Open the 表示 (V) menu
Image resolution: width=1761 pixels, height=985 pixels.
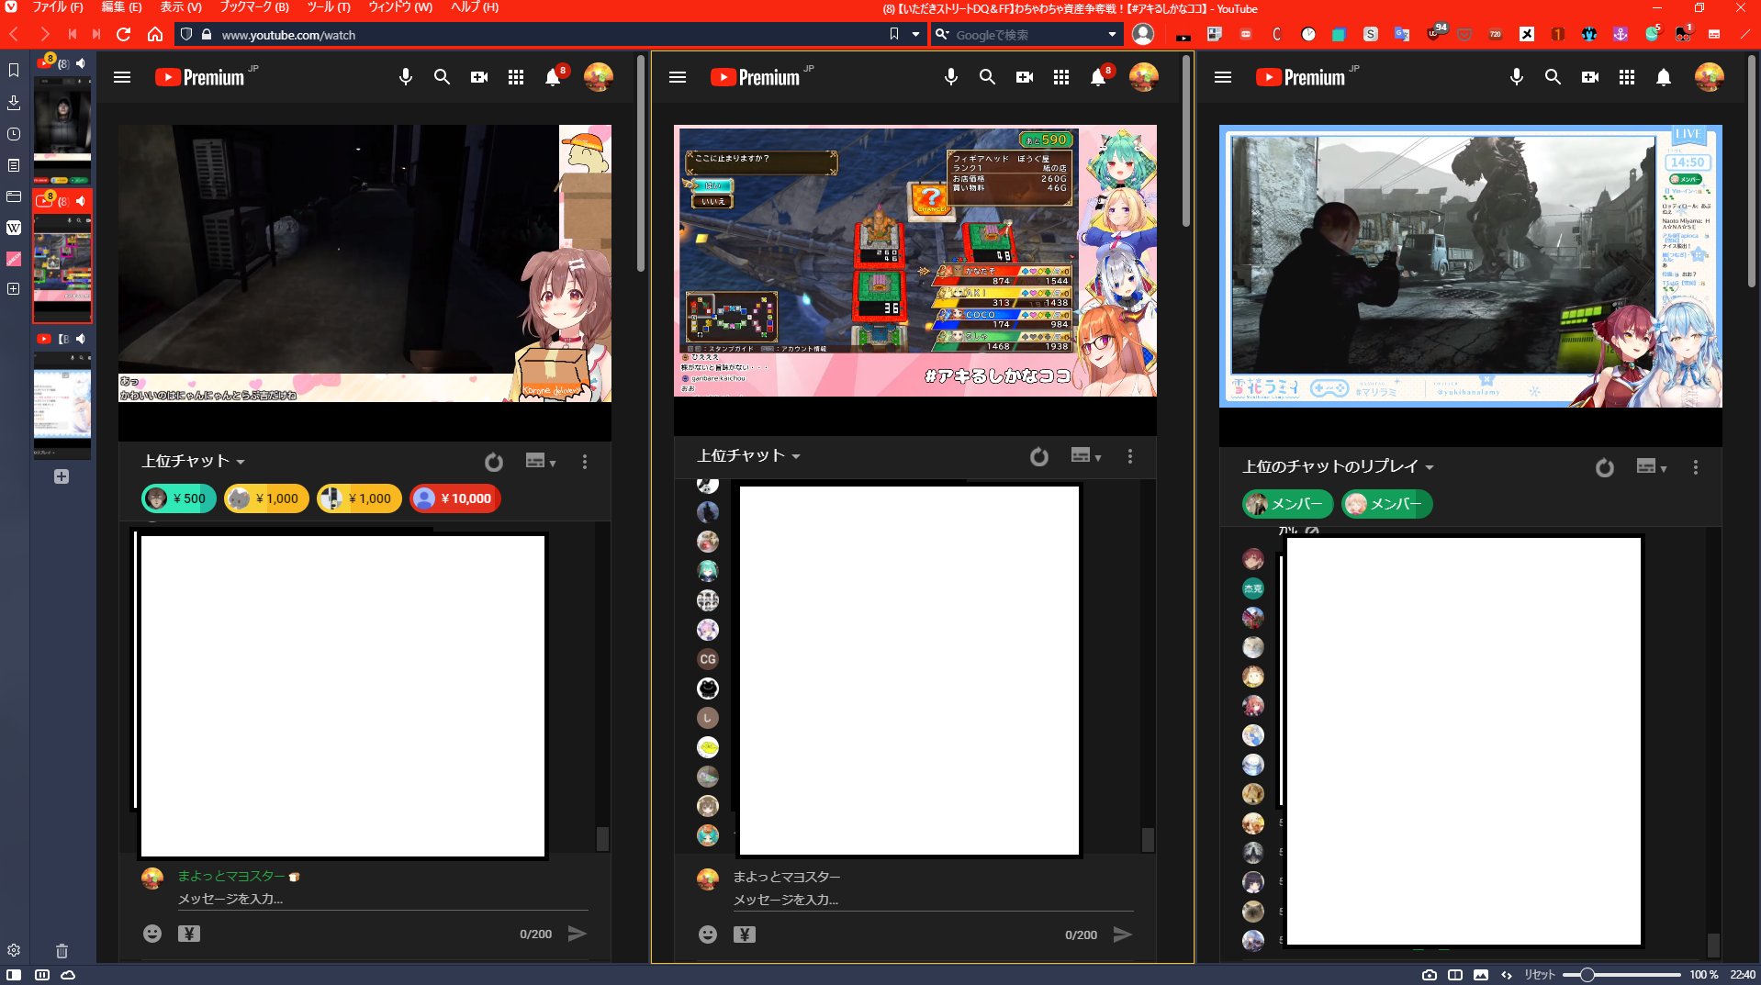point(181,7)
